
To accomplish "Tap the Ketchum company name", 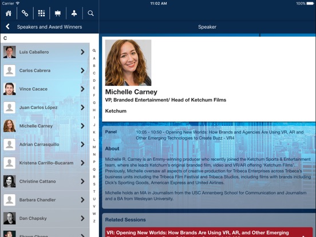I will (x=116, y=111).
